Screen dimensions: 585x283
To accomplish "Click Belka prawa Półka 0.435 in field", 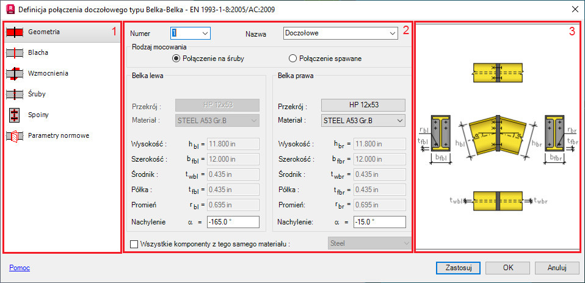I will [379, 190].
